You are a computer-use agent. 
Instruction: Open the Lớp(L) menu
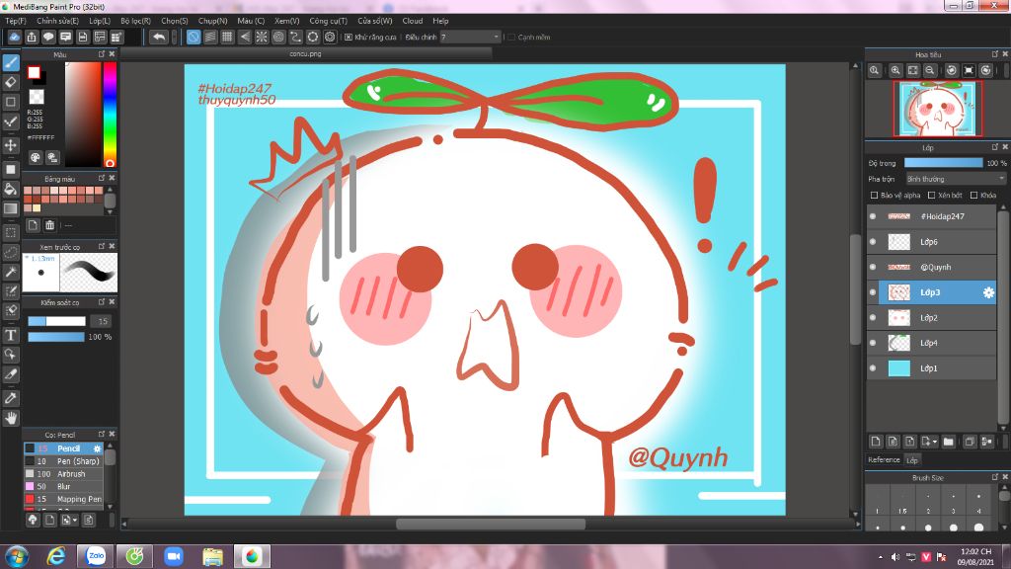point(100,21)
